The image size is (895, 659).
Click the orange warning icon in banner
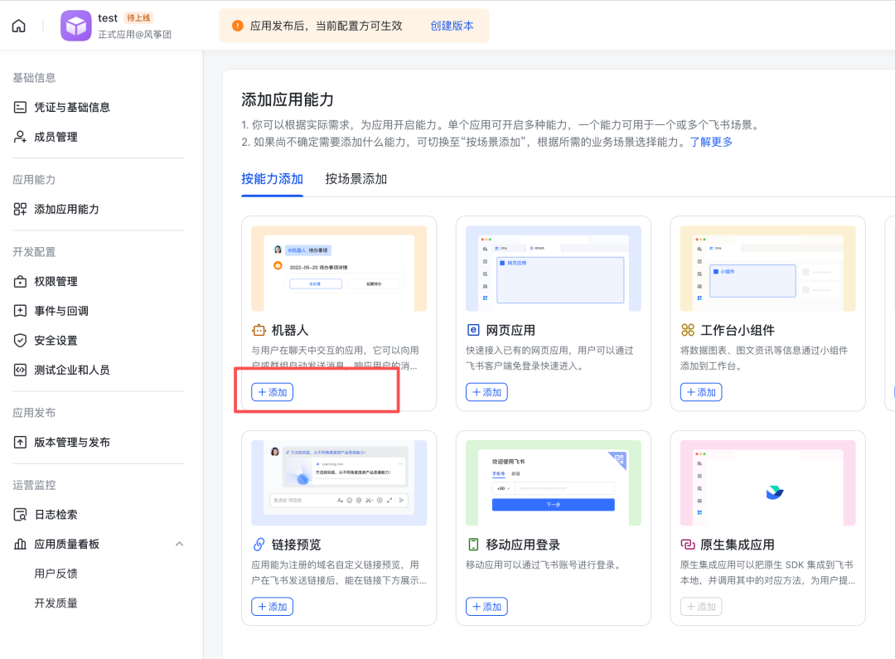(x=238, y=26)
